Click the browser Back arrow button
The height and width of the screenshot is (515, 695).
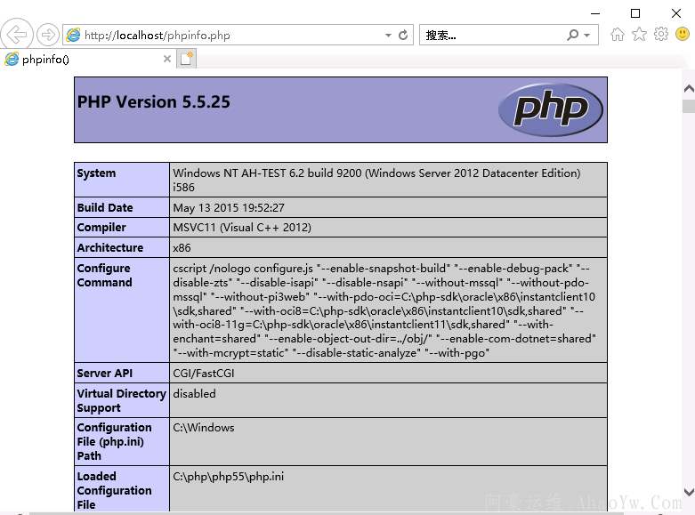click(17, 35)
